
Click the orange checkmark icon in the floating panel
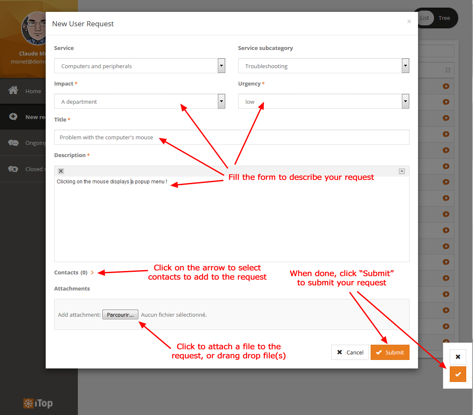[458, 374]
